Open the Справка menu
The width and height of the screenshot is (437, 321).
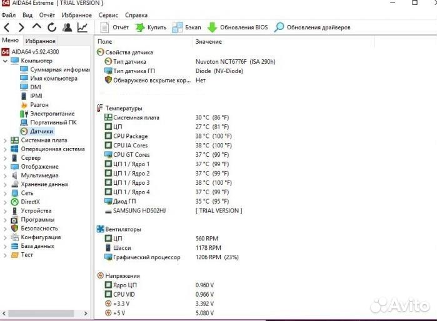[136, 14]
